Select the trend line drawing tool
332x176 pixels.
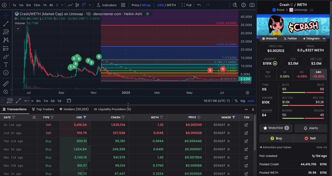pyautogui.click(x=6, y=24)
